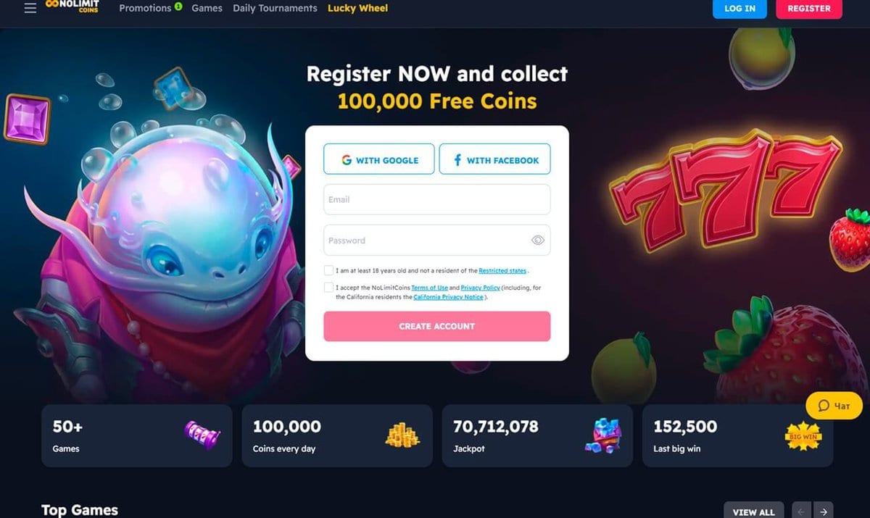
Task: Check the Terms of Use acceptance box
Action: [329, 288]
